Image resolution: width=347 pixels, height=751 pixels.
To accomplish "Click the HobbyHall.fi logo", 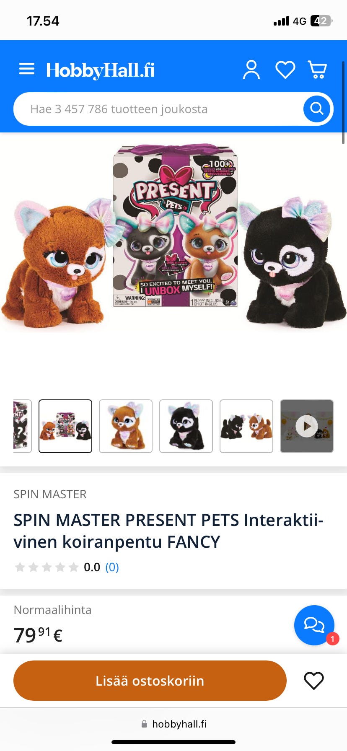I will 100,70.
